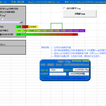
Task: Click the <=8 latency color cell
Action: 25,31
